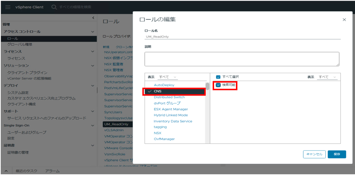Open ライセンス item under ライセンス section
This screenshot has height=175, width=355.
tap(16, 59)
